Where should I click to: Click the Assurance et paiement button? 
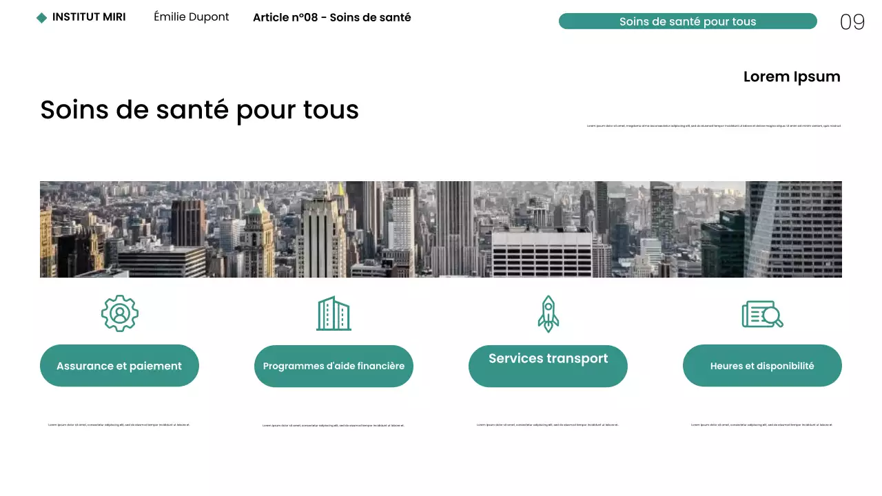[119, 366]
